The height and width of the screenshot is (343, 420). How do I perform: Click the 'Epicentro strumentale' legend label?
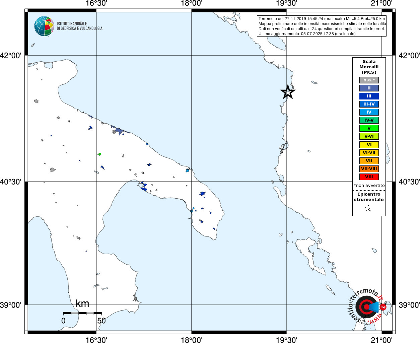[x=369, y=197]
